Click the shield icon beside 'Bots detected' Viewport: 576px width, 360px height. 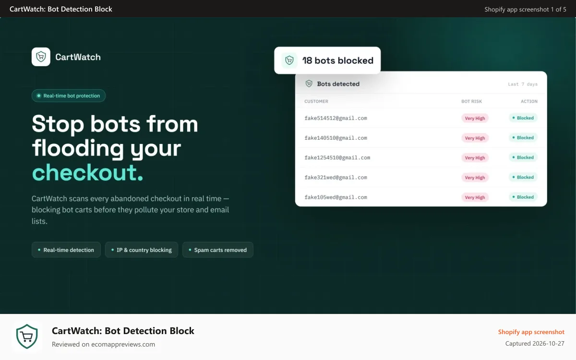tap(309, 84)
